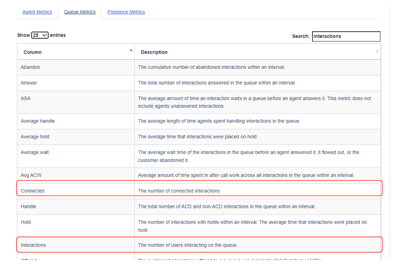Click the ASA description text
The height and width of the screenshot is (267, 402).
coord(254,102)
